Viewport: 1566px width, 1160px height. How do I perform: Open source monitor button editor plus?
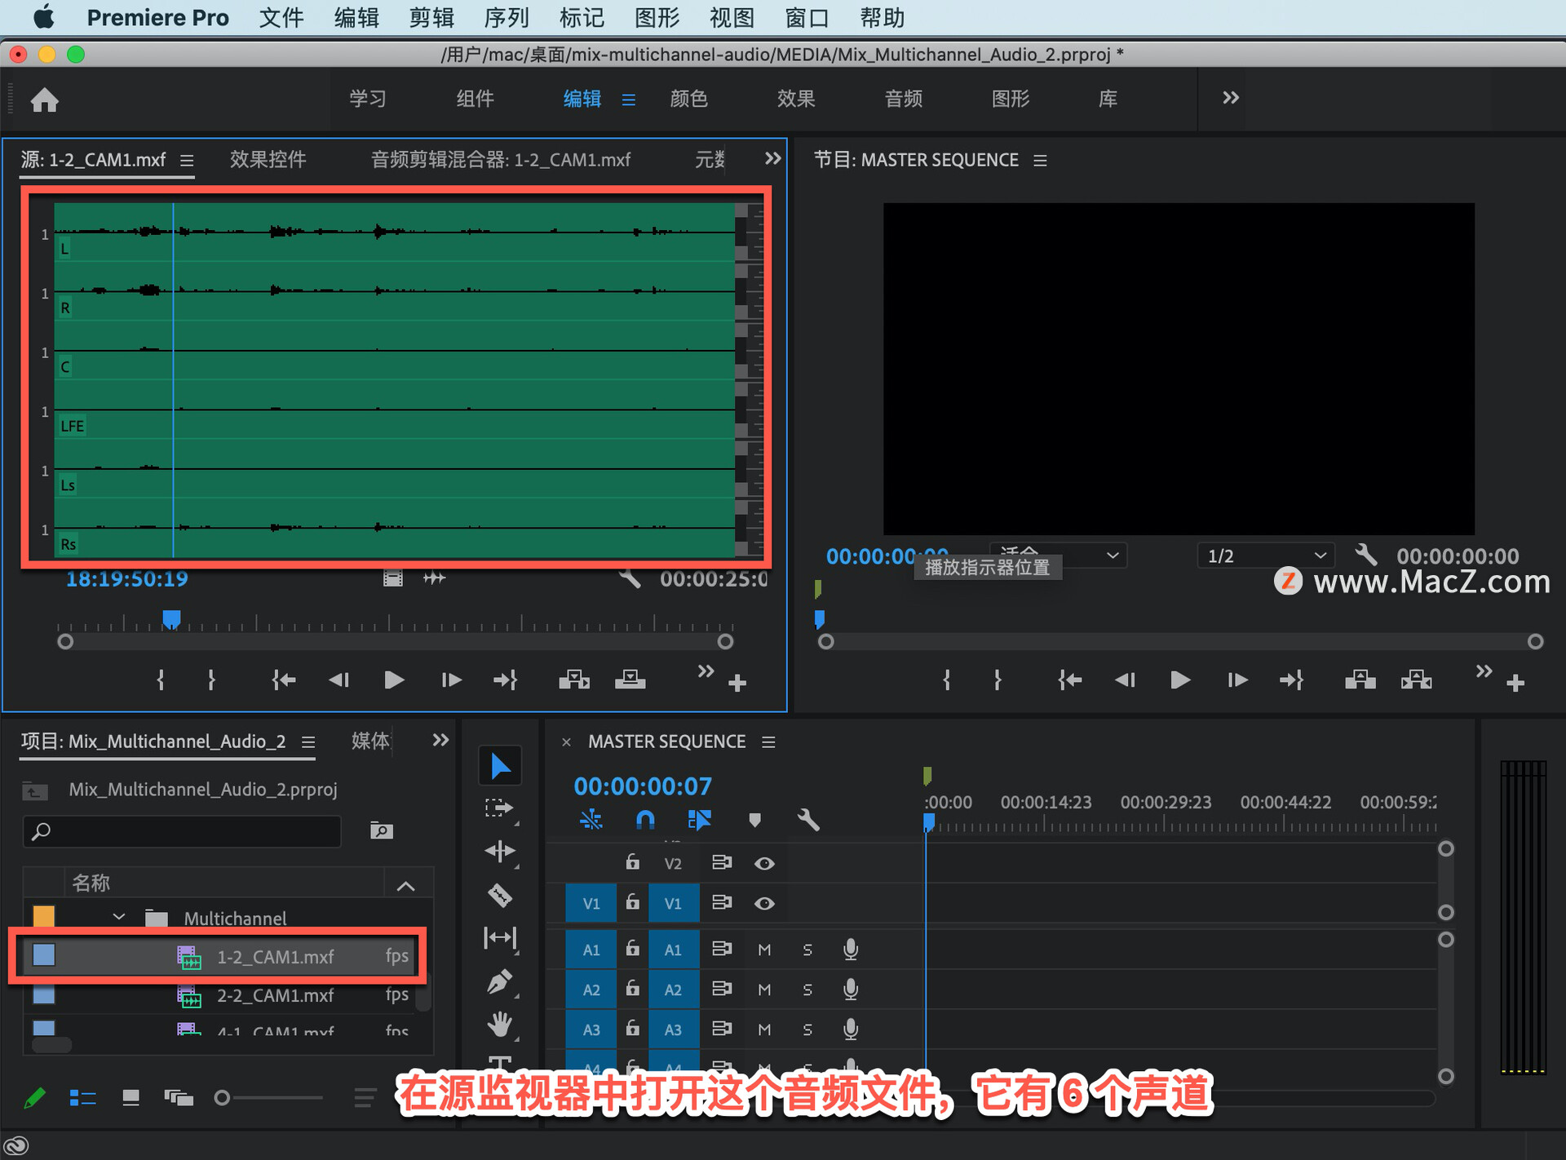point(737,684)
